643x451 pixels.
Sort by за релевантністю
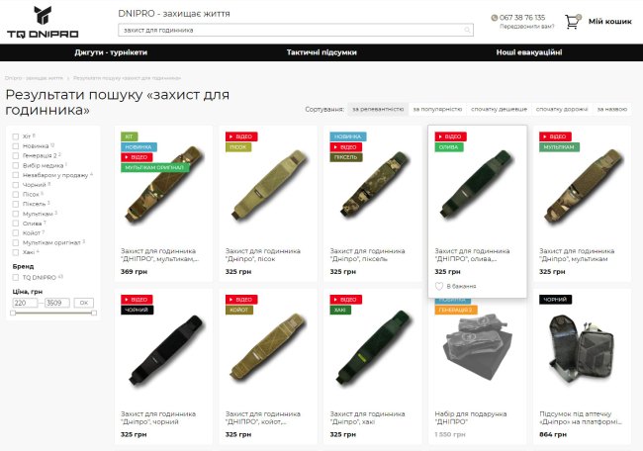378,109
